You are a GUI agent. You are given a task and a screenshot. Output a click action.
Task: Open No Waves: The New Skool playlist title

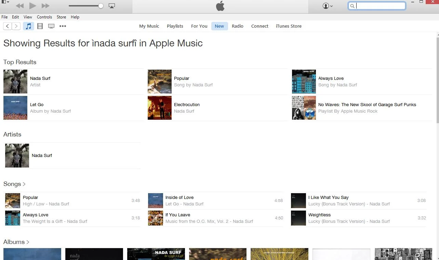pyautogui.click(x=367, y=105)
